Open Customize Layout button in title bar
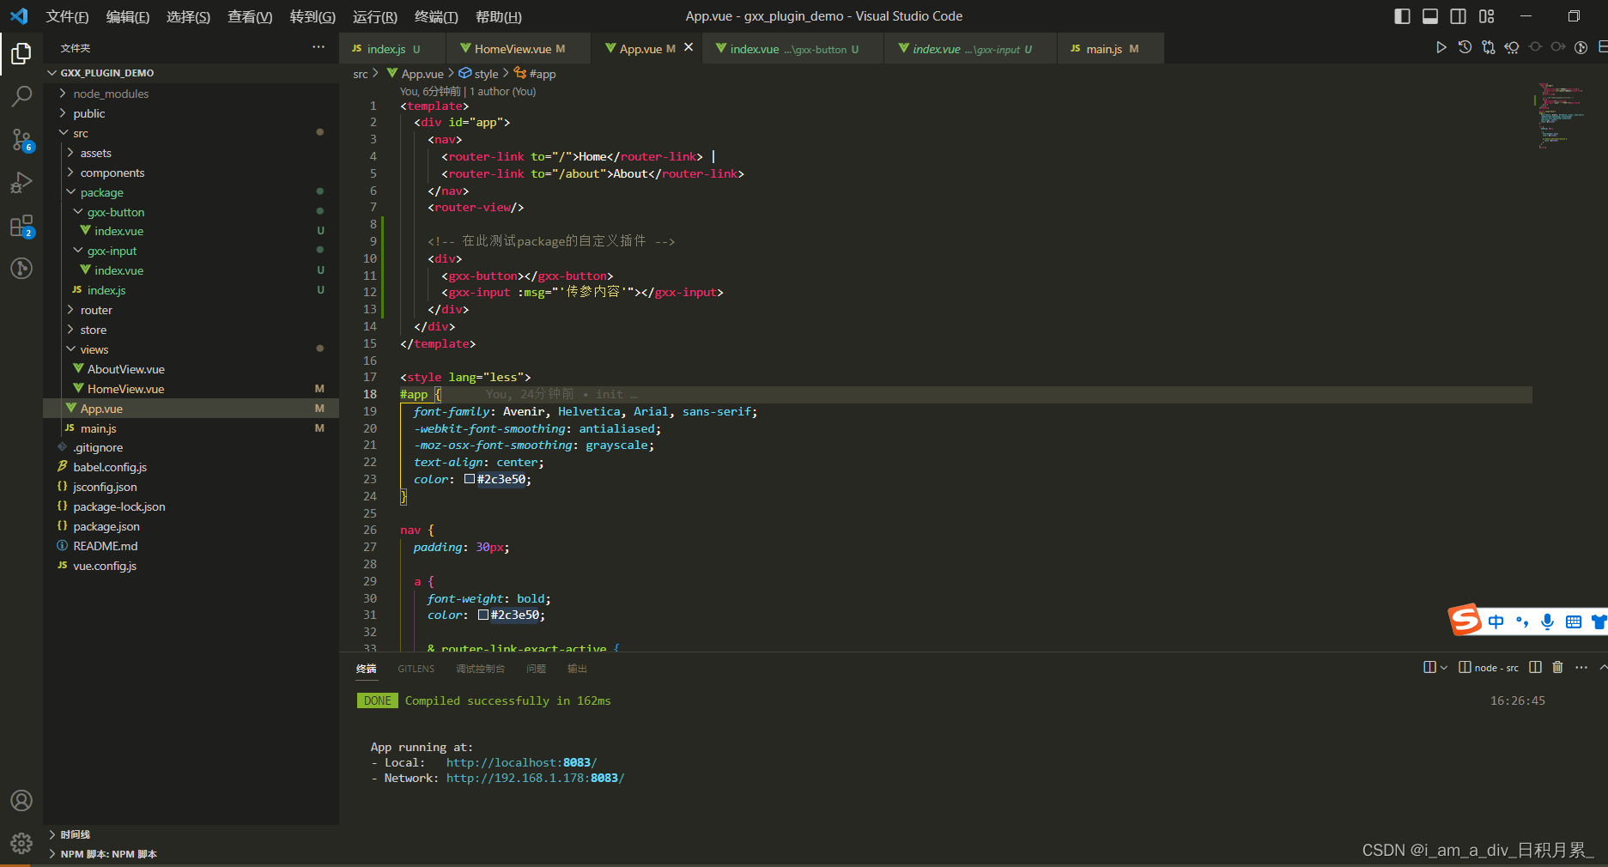 1487,16
